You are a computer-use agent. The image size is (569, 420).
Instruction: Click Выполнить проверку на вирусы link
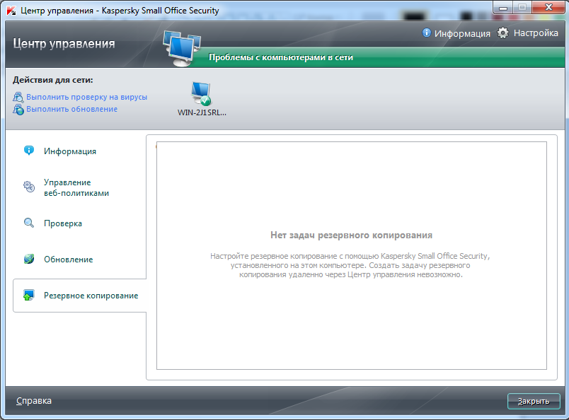point(87,97)
